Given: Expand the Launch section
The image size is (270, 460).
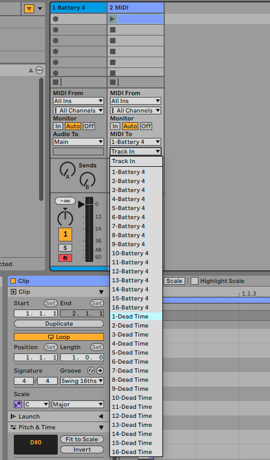Looking at the screenshot, I should coord(101,417).
